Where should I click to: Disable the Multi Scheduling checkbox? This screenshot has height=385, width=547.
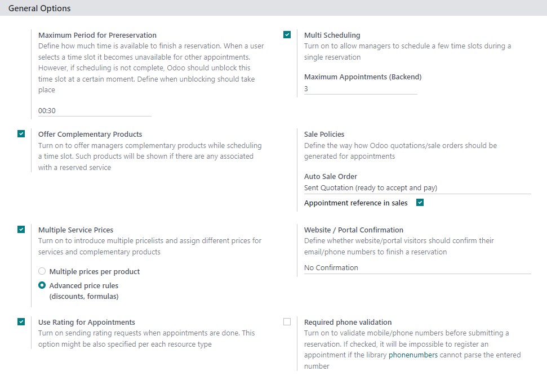click(287, 35)
